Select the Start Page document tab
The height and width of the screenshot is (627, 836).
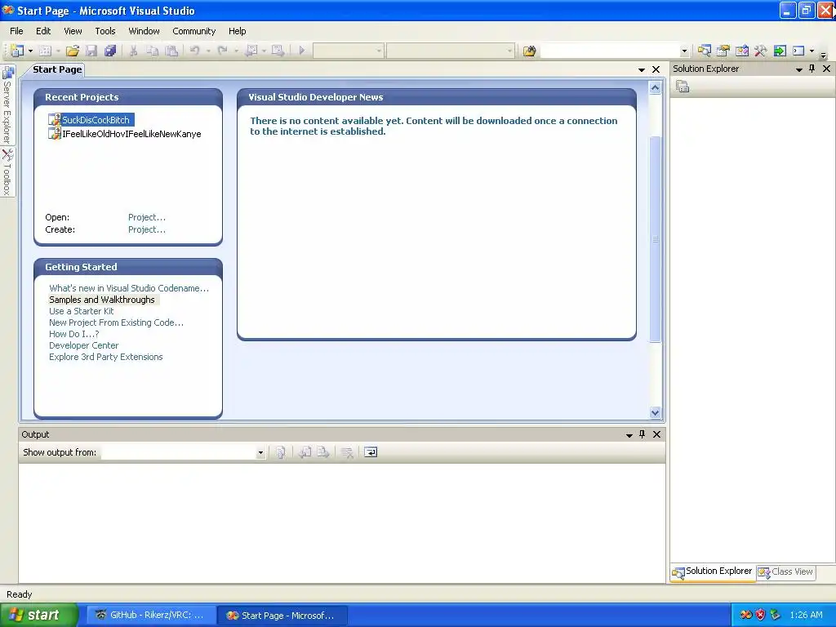click(x=57, y=69)
